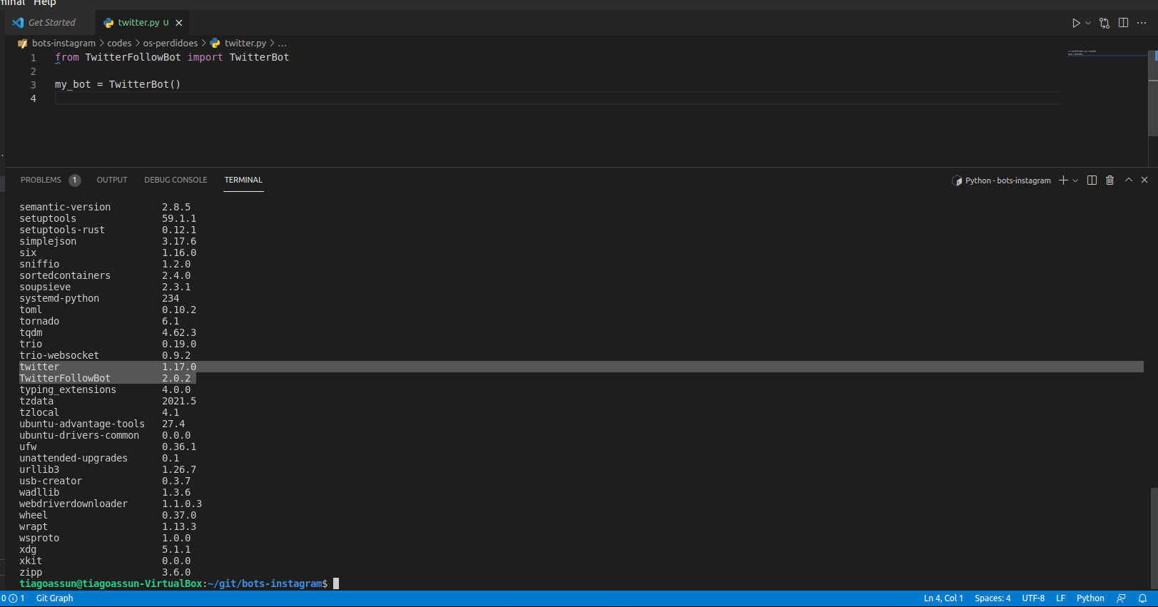Screen dimensions: 1158x607
Task: Click the editor vertical scrollbar
Action: [x=1153, y=93]
